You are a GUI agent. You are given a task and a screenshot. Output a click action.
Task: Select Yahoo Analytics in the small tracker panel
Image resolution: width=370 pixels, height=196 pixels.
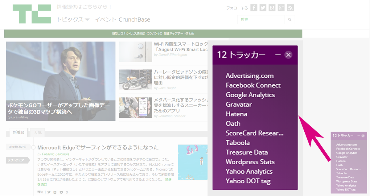(346, 186)
